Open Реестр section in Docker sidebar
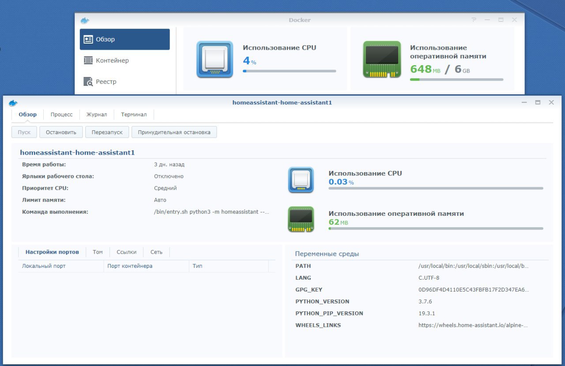The image size is (565, 366). pos(125,81)
